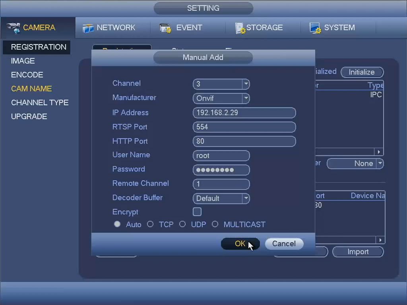Screen dimensions: 407x305
Task: Click the Onvif manufacturer box
Action: click(221, 98)
